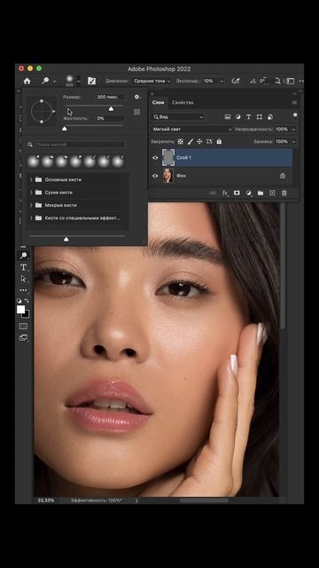Viewport: 319px width, 568px height.
Task: Add a layer mask icon
Action: (237, 193)
